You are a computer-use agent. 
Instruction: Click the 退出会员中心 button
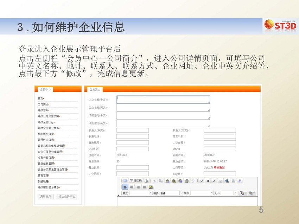(67, 197)
